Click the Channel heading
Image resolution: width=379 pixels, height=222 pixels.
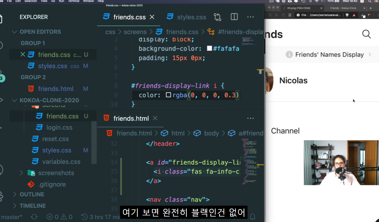[285, 131]
